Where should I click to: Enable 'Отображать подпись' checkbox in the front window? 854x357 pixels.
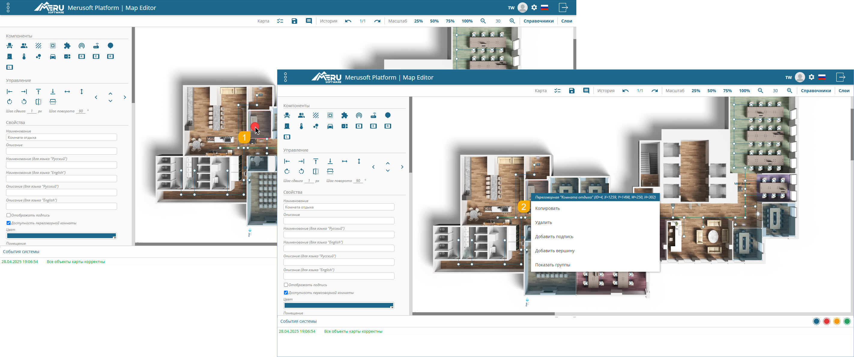286,285
